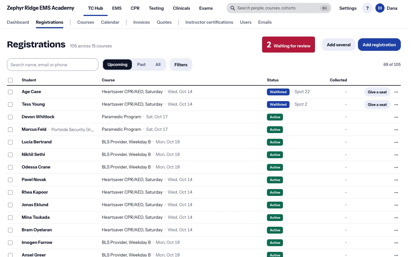
Task: Give a seat to Tess Young
Action: click(x=377, y=105)
